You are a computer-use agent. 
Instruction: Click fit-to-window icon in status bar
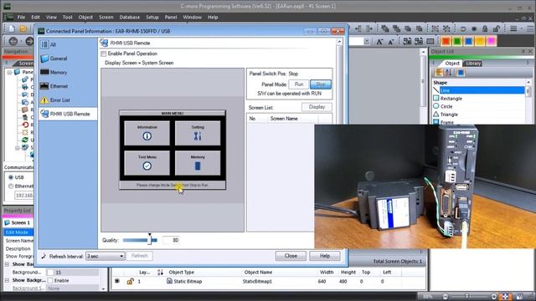click(x=505, y=296)
